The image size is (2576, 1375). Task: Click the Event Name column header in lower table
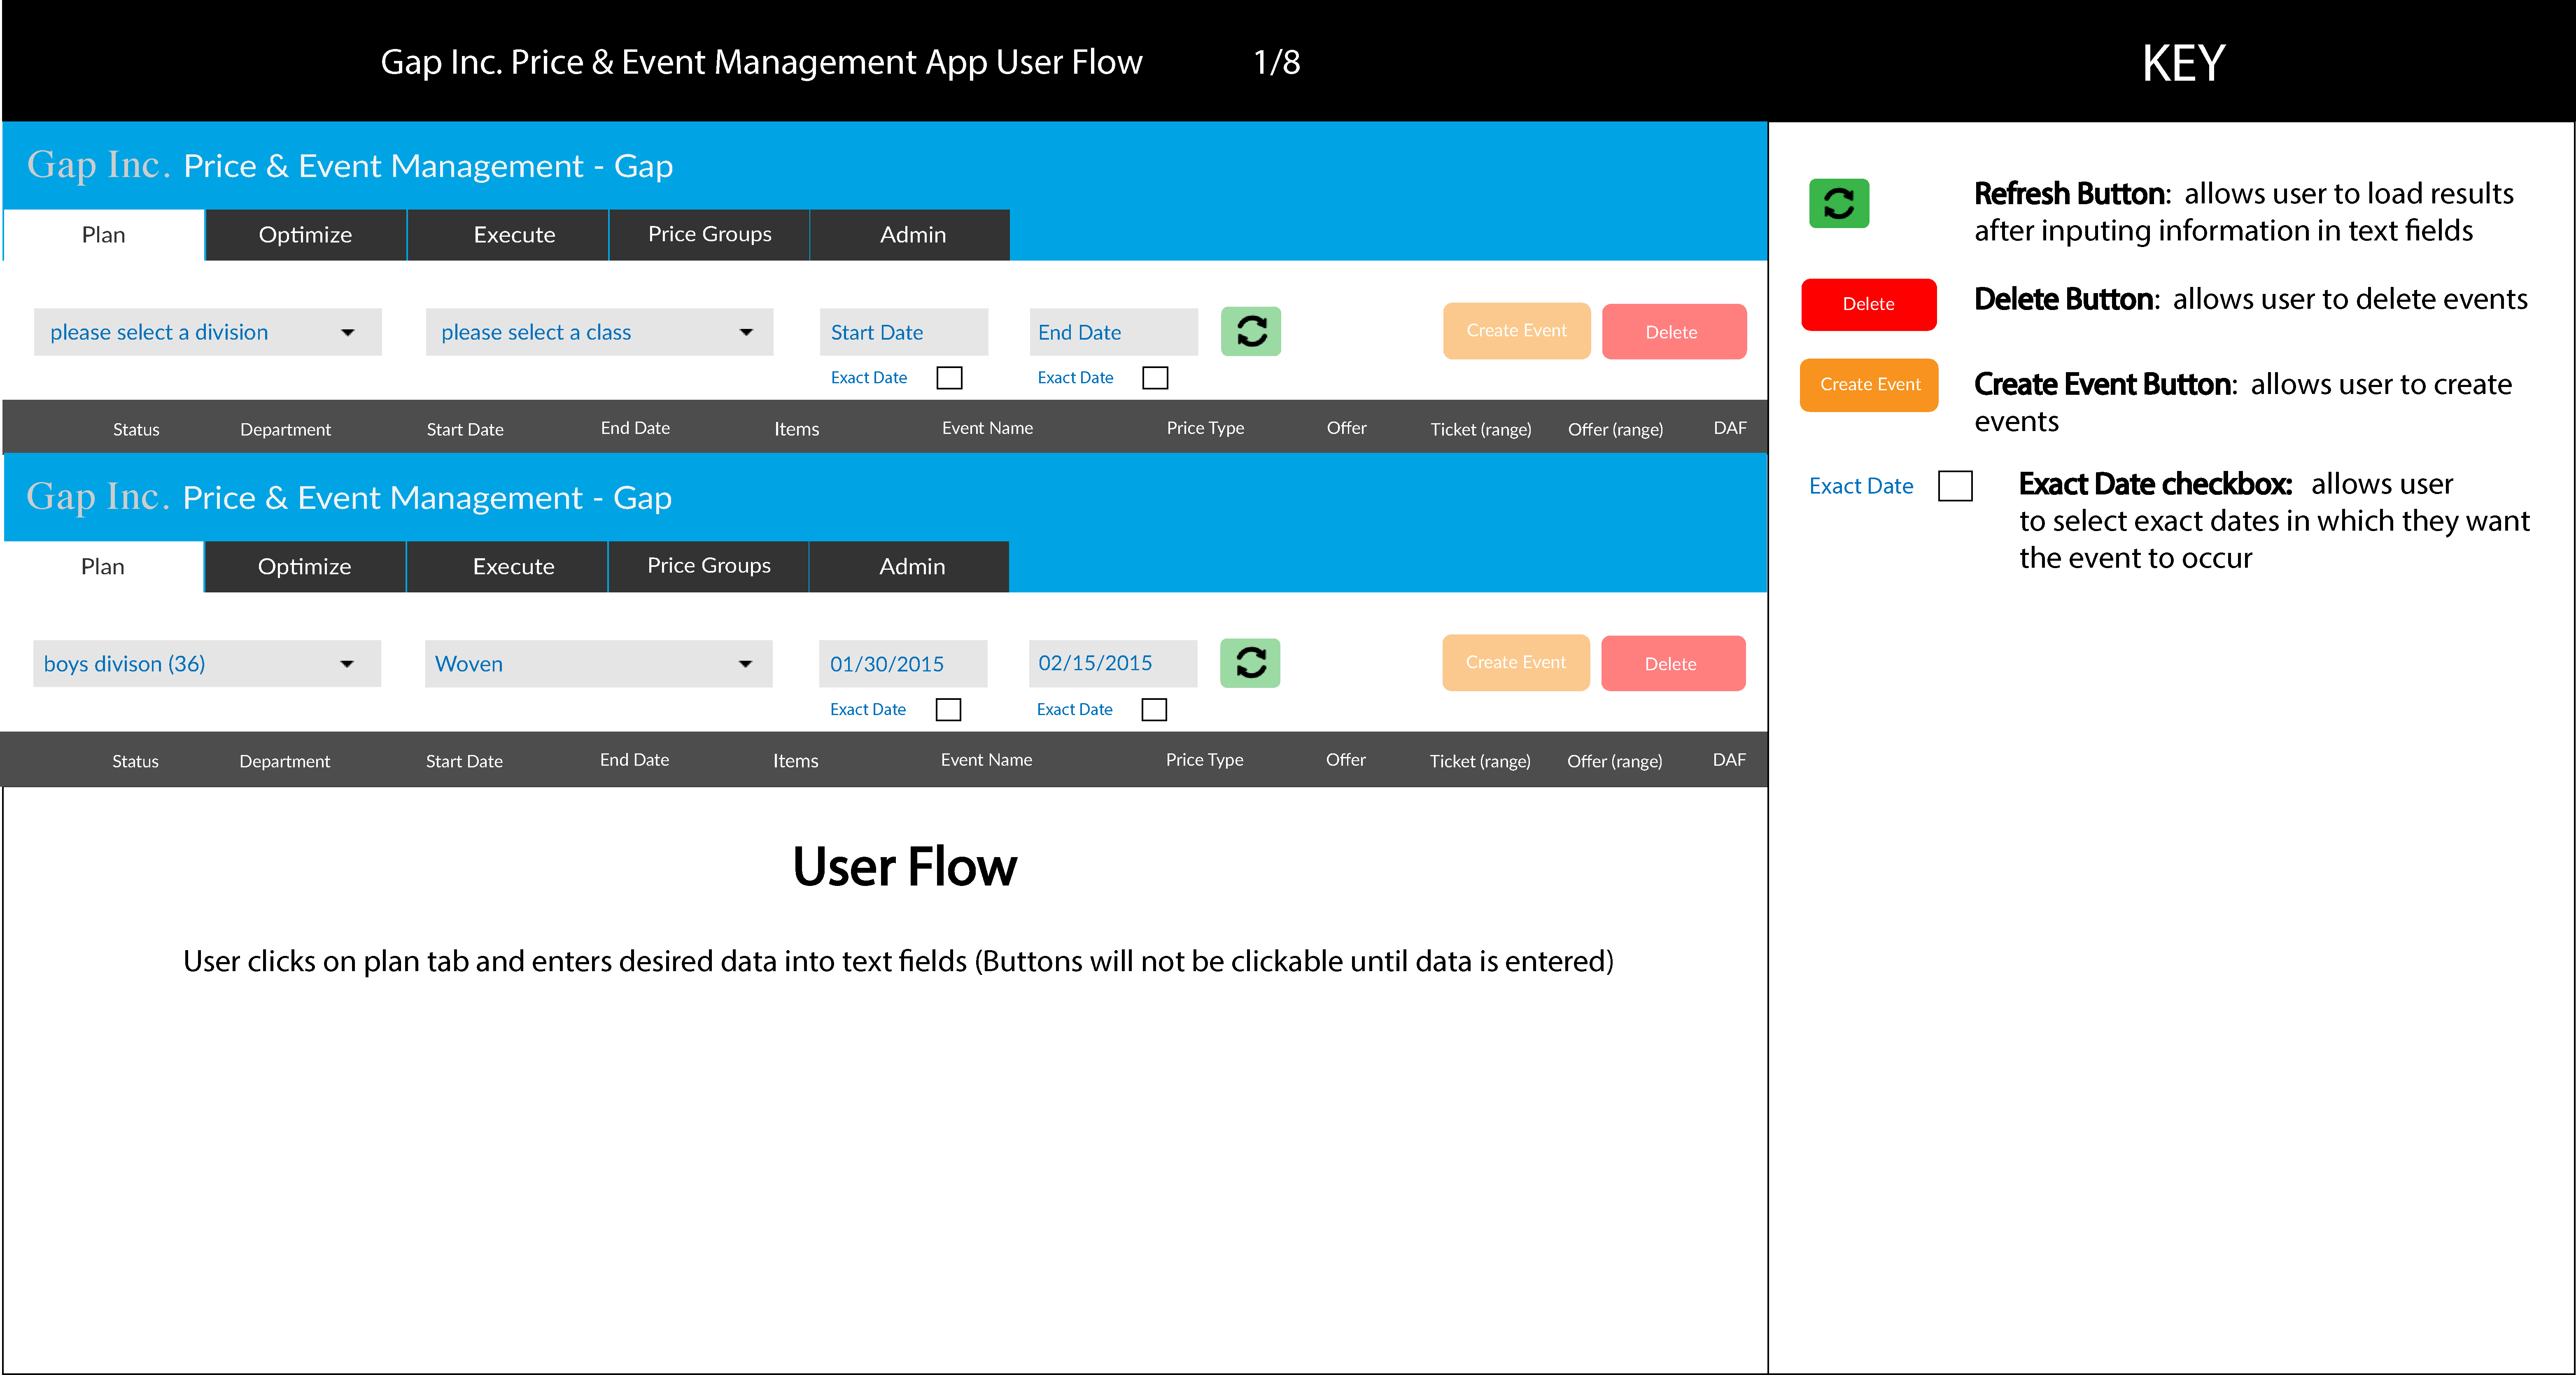click(986, 760)
